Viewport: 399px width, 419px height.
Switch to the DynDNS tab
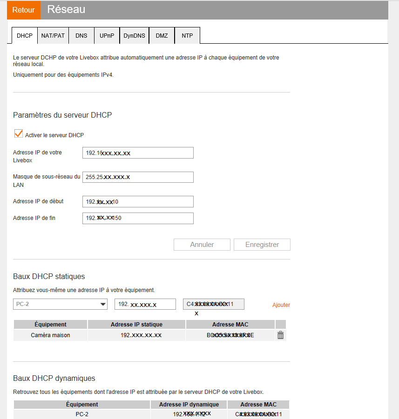coord(134,35)
